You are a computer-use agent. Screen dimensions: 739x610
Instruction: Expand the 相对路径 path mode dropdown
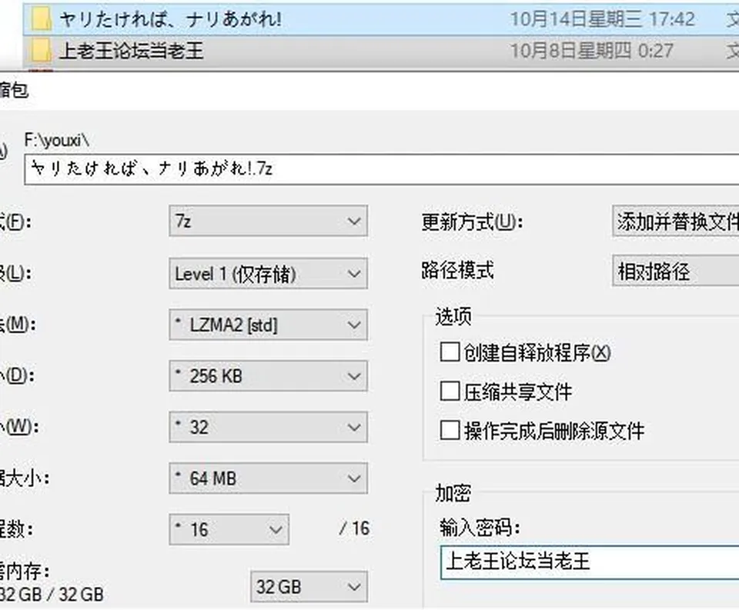676,271
